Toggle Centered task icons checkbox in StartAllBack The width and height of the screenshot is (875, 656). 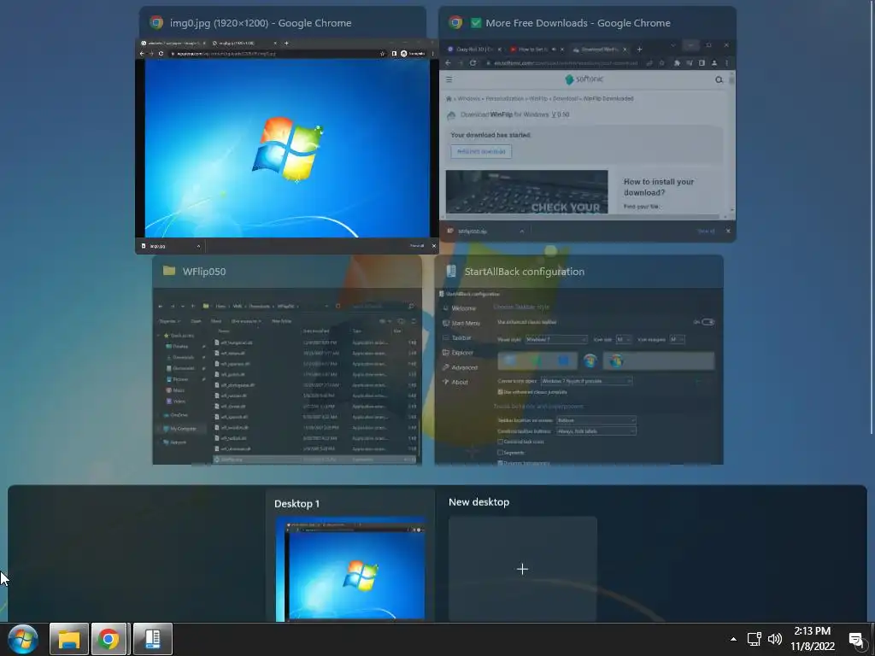501,442
